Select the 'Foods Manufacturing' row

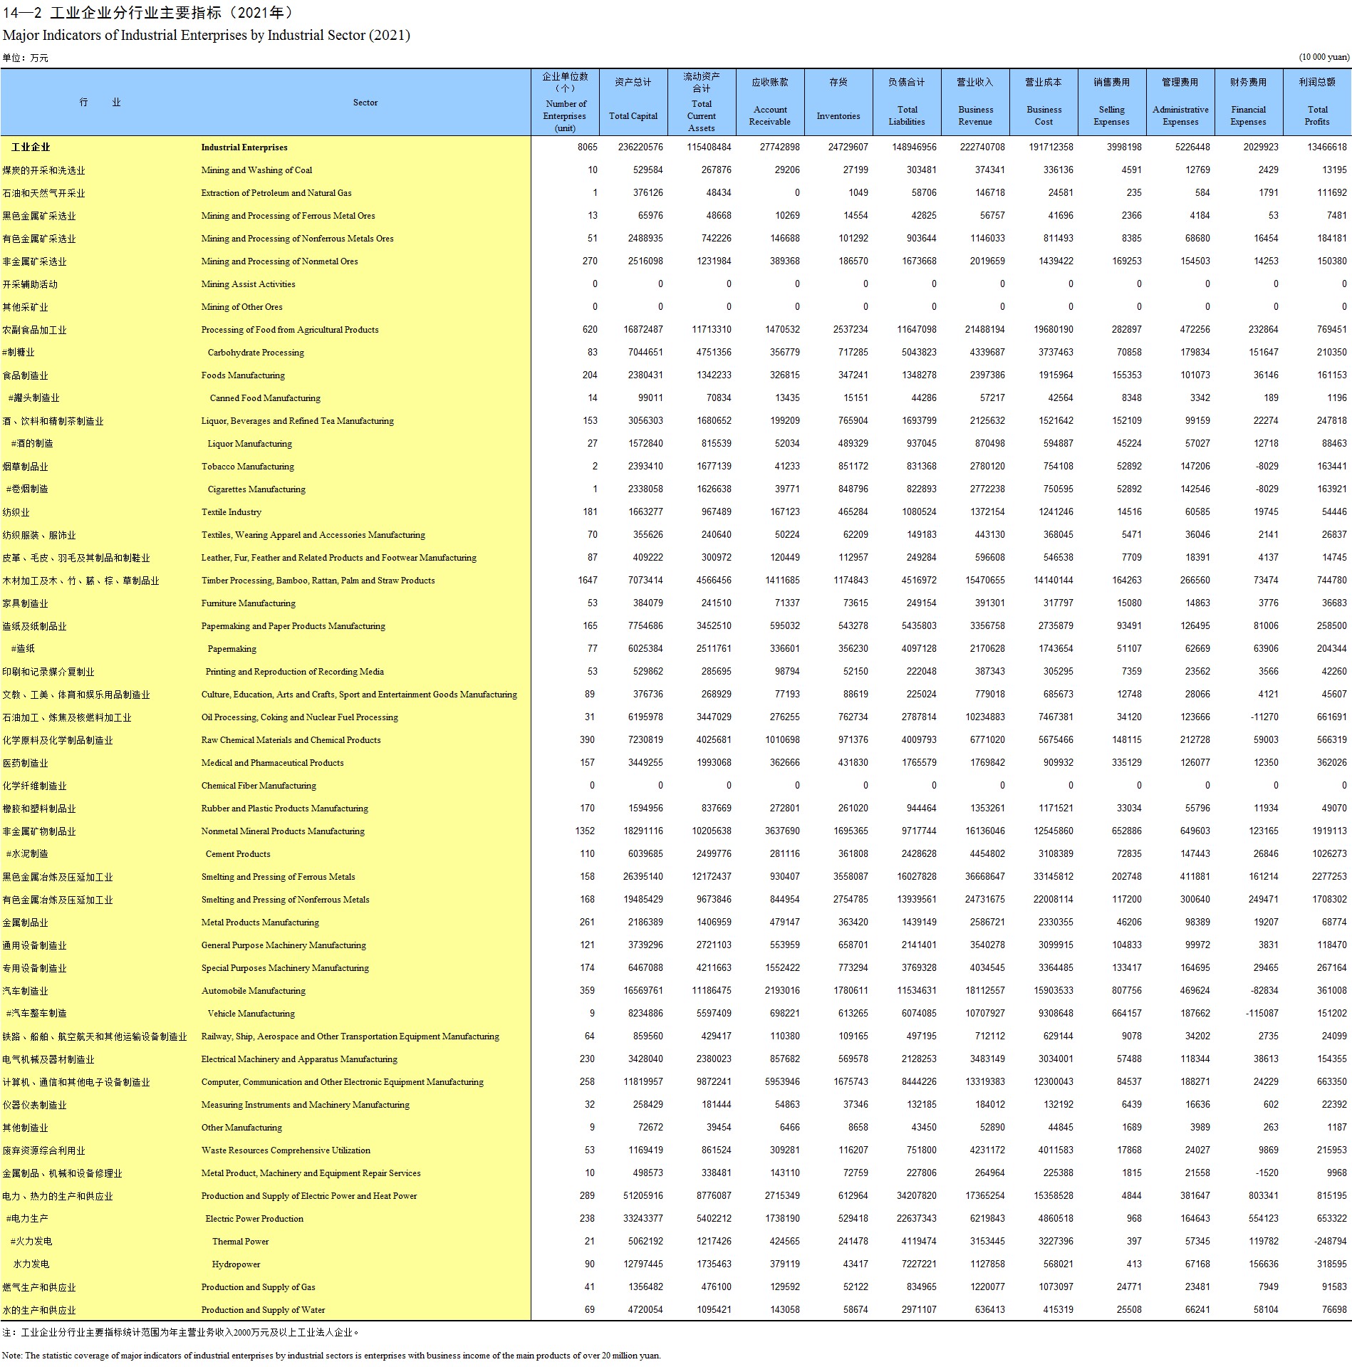(x=243, y=375)
